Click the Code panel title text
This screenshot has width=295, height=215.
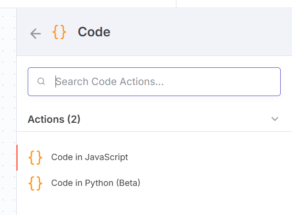point(94,32)
